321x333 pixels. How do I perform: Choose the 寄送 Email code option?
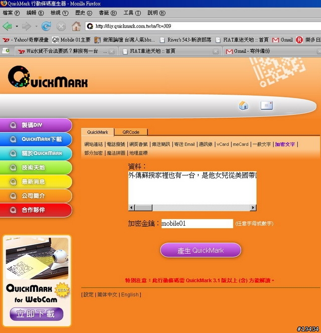pos(185,144)
